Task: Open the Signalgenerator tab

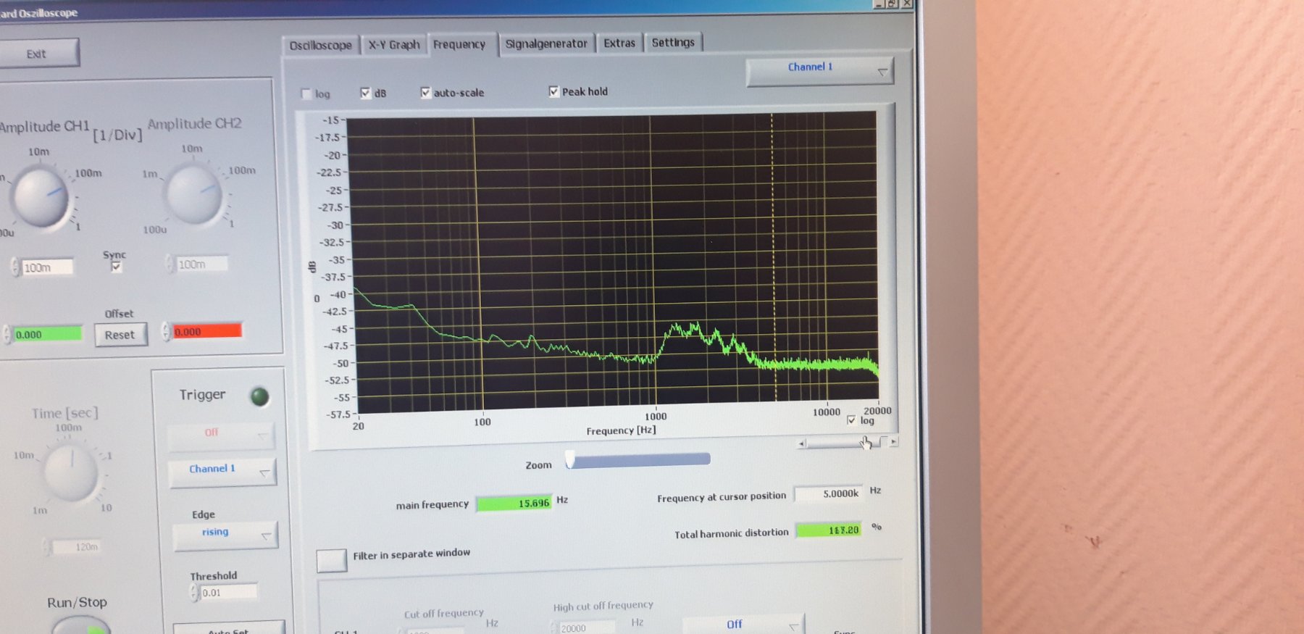Action: pyautogui.click(x=546, y=43)
